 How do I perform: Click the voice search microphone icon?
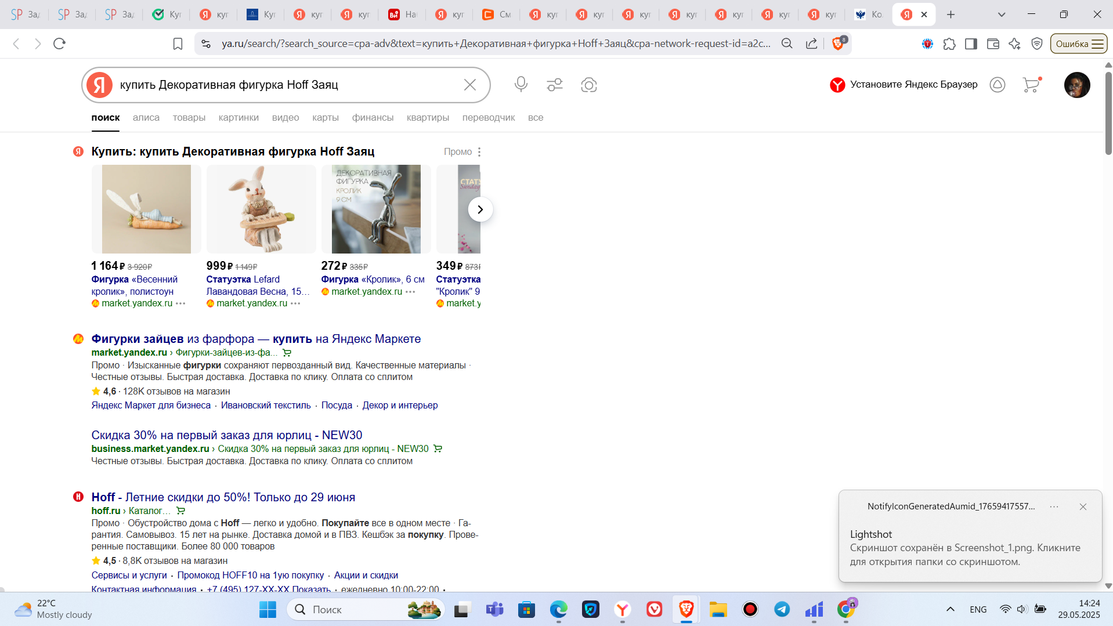pos(521,85)
